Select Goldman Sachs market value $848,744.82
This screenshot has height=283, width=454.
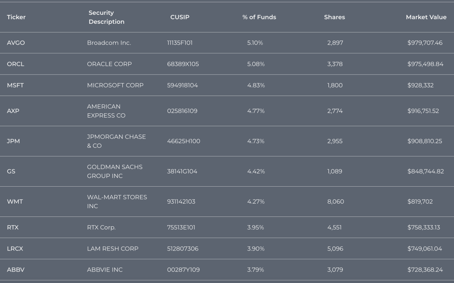pyautogui.click(x=426, y=171)
